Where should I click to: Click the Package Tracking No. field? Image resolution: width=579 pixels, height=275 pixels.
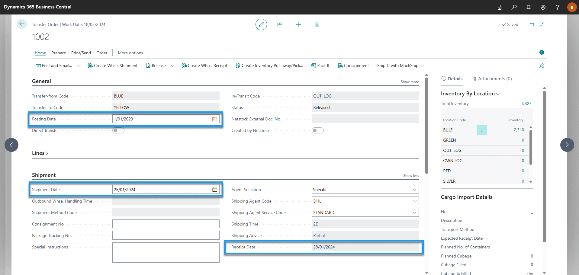coord(166,235)
